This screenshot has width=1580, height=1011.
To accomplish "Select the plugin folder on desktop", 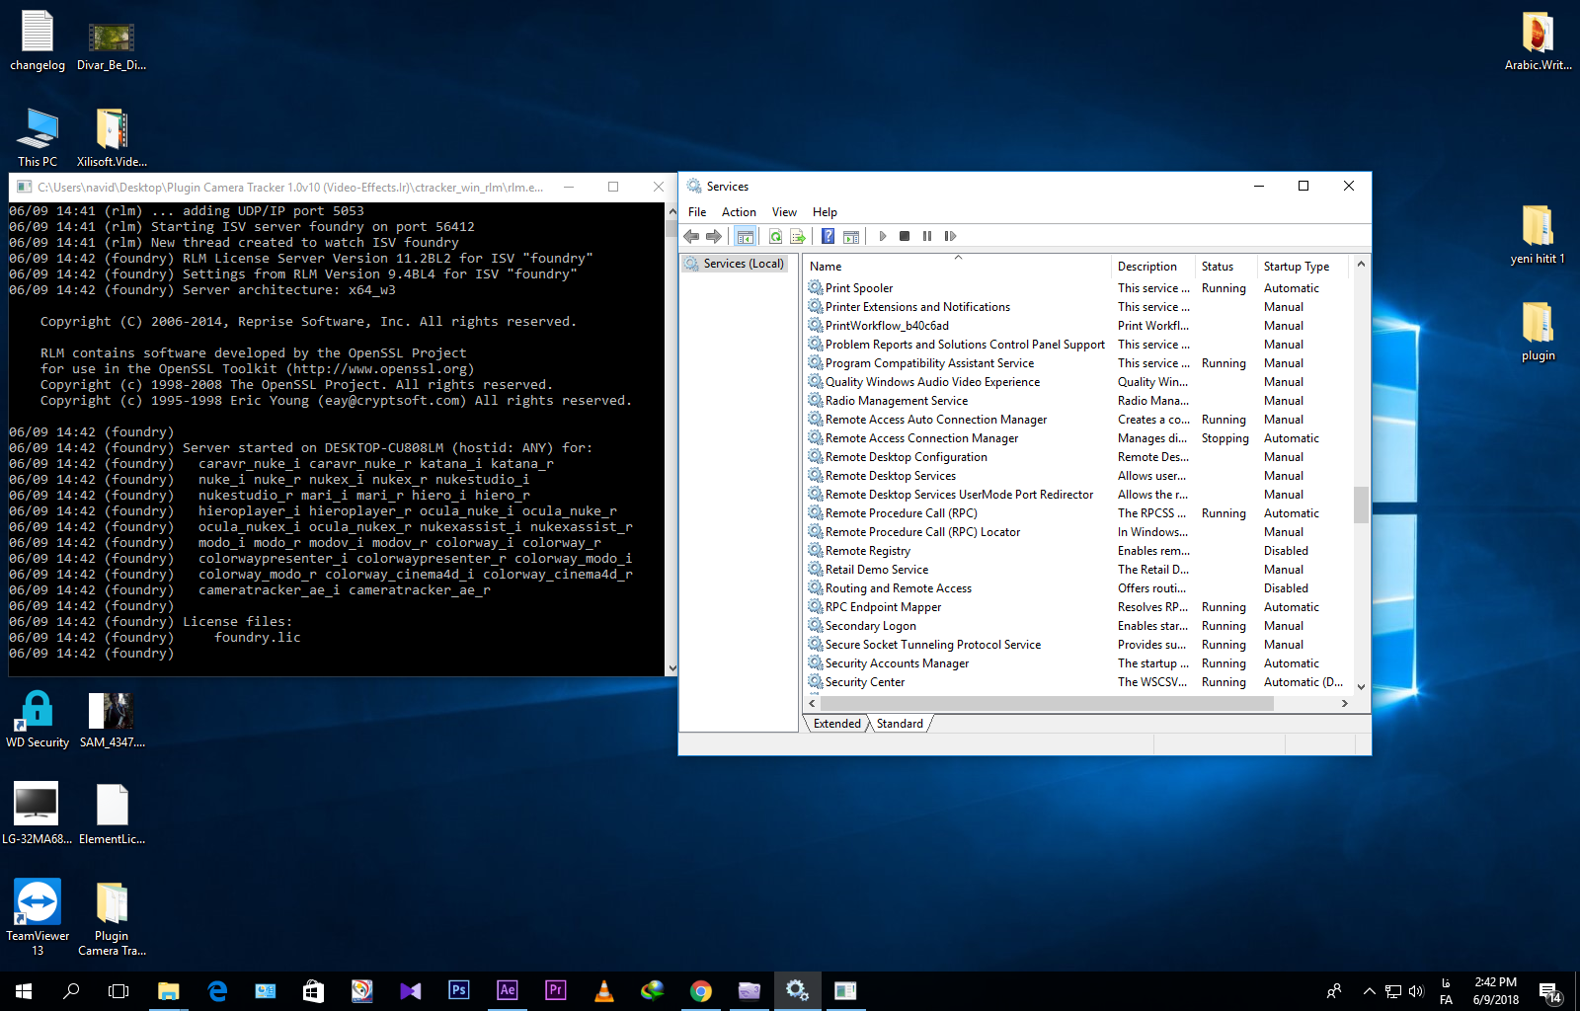I will click(1538, 331).
